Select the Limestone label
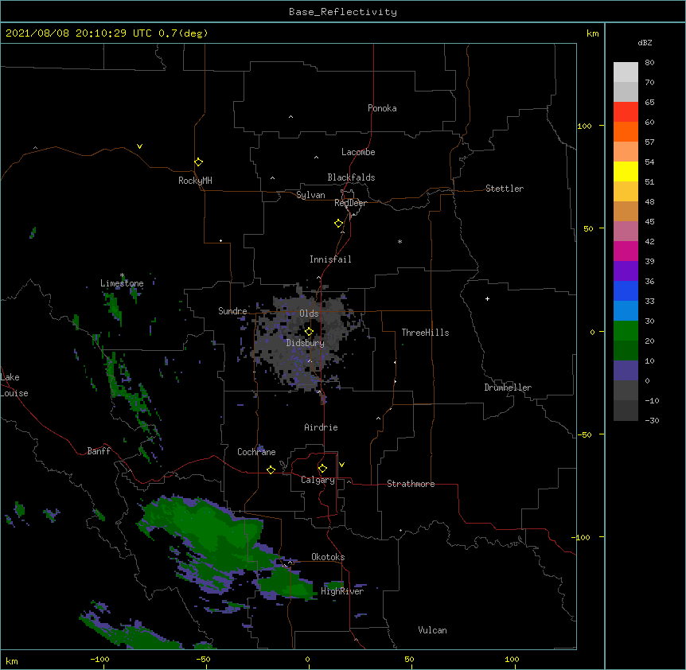 [x=122, y=283]
